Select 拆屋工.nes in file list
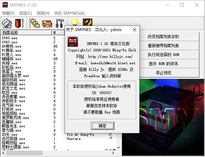Screen dimensions: 205x157 coord(12,71)
